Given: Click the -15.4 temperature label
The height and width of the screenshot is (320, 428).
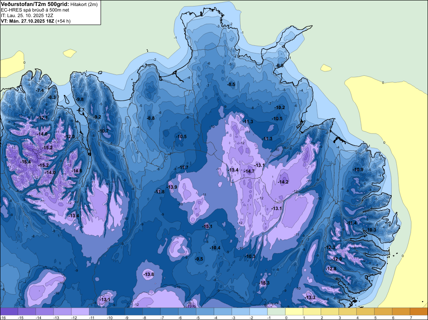Looking at the screenshot, I should click(x=25, y=162).
